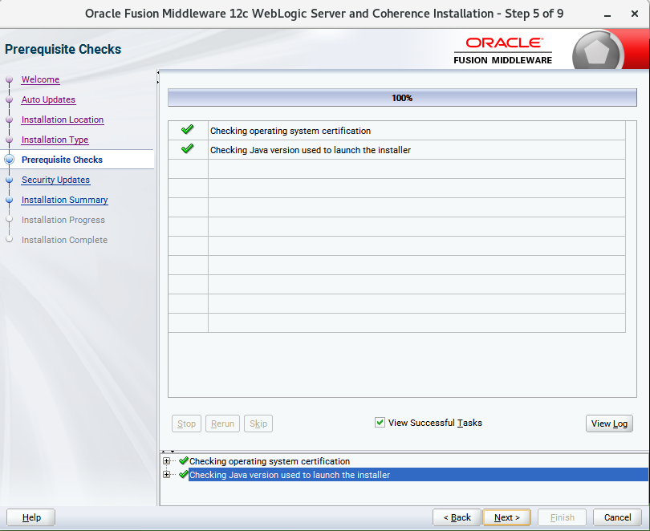The width and height of the screenshot is (650, 531).
Task: Go to the Installation Type step
Action: (x=55, y=140)
